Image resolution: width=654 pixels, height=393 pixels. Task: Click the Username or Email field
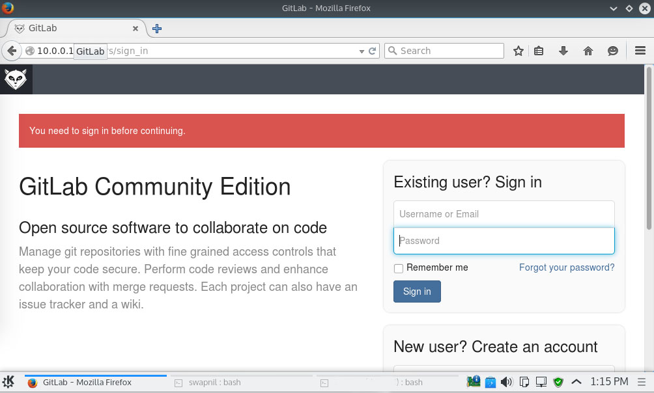coord(504,213)
